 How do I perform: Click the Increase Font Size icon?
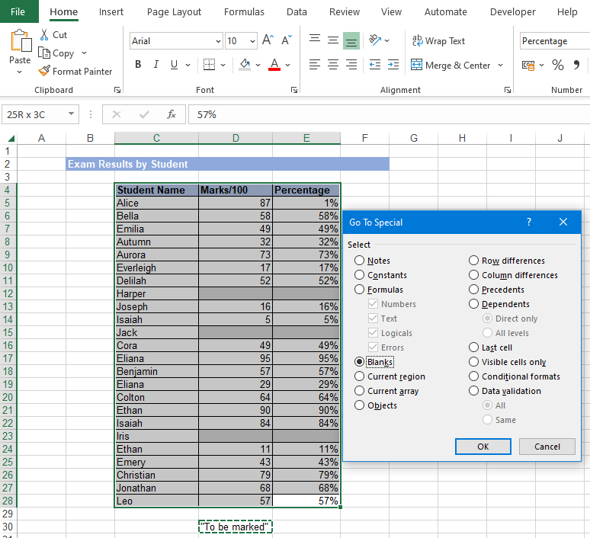[268, 40]
